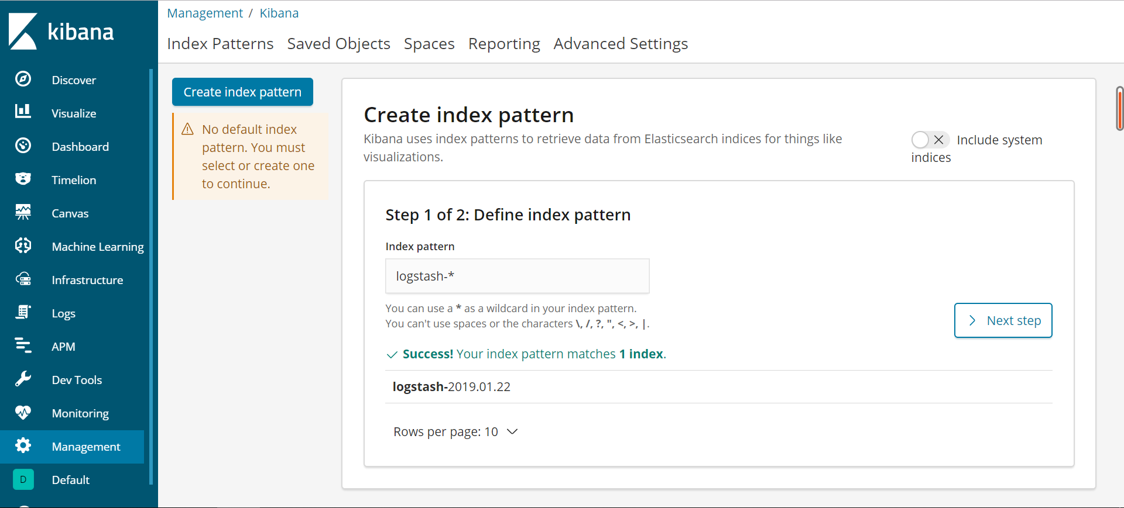Open Visualize via its bar chart icon
This screenshot has width=1124, height=508.
23,111
